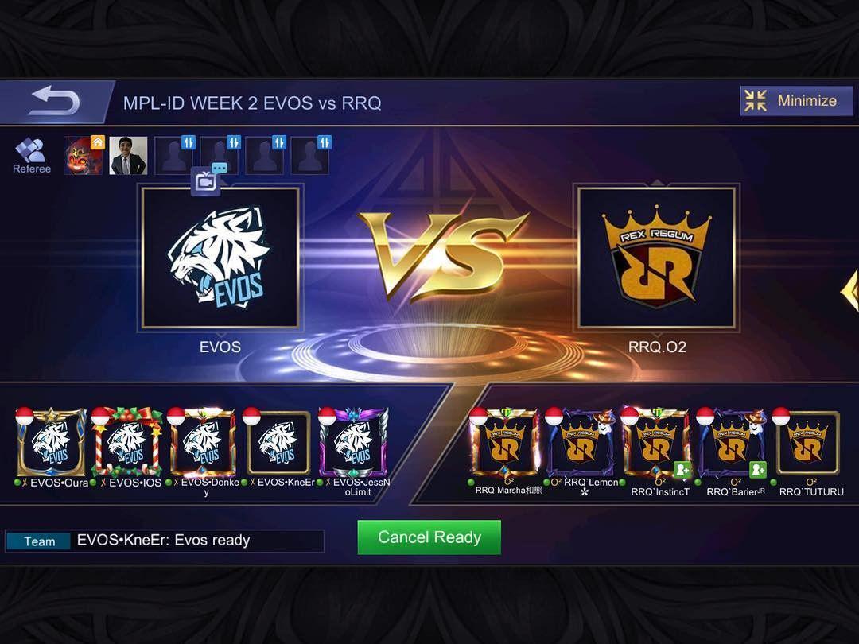
Task: Click the Minimize button
Action: (x=796, y=101)
